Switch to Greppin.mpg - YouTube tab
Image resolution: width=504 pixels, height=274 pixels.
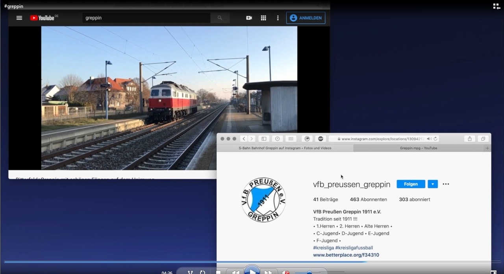[x=419, y=148]
